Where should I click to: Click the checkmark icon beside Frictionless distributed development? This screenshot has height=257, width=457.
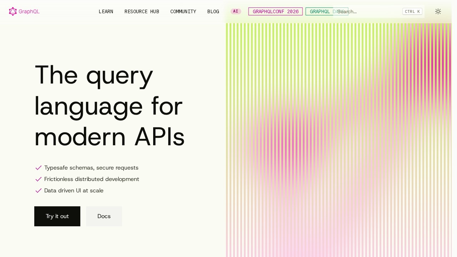pyautogui.click(x=39, y=179)
